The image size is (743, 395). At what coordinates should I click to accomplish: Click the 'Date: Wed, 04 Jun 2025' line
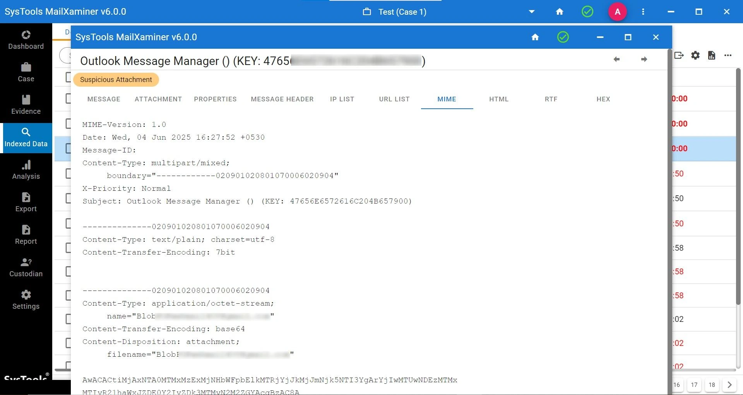[x=173, y=137]
